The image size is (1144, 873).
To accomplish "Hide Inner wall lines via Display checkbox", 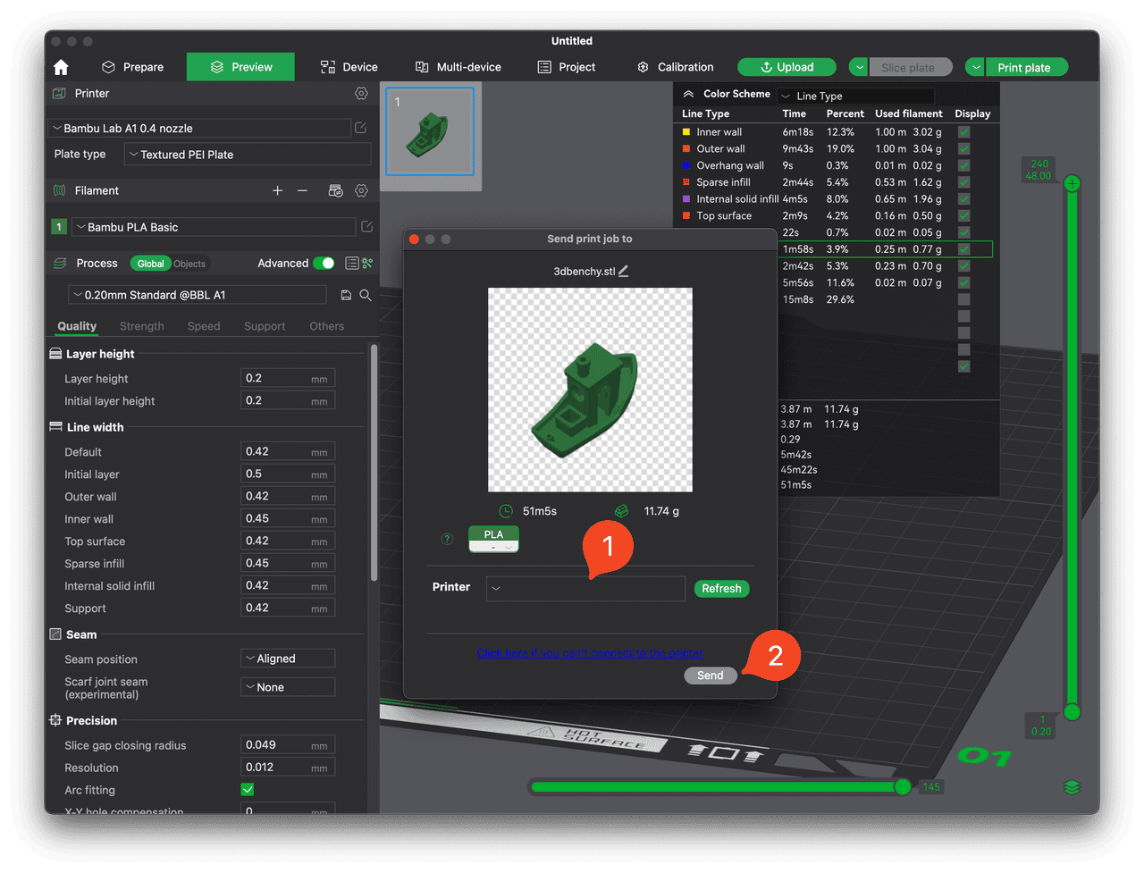I will [964, 132].
